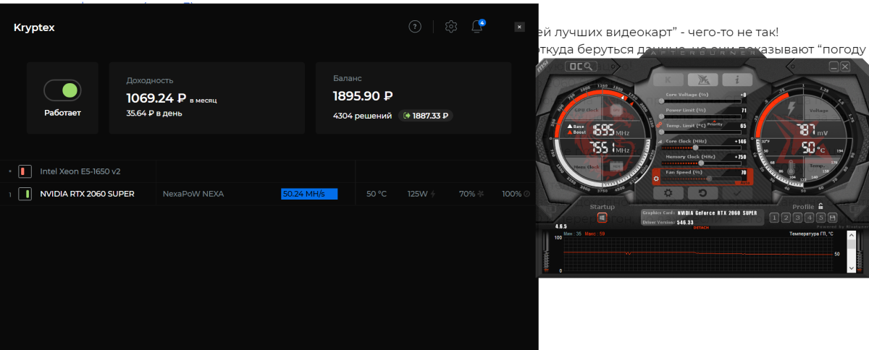Open Afterburner OC Scanner button
This screenshot has width=869, height=350.
click(x=581, y=66)
